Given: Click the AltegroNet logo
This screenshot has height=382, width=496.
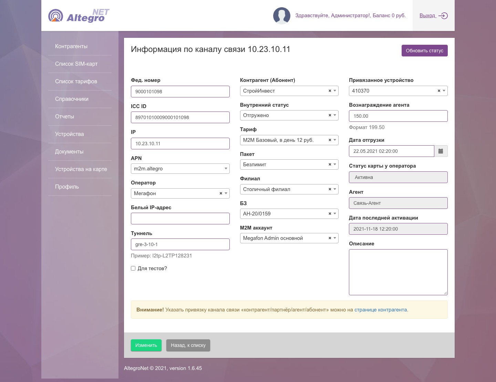Looking at the screenshot, I should 79,15.
